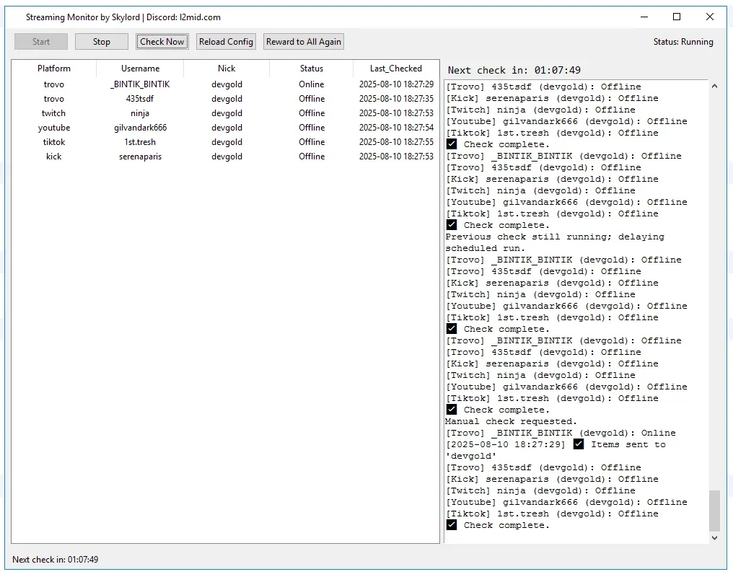Click the Last_Checked column header
The height and width of the screenshot is (577, 733).
[x=396, y=69]
